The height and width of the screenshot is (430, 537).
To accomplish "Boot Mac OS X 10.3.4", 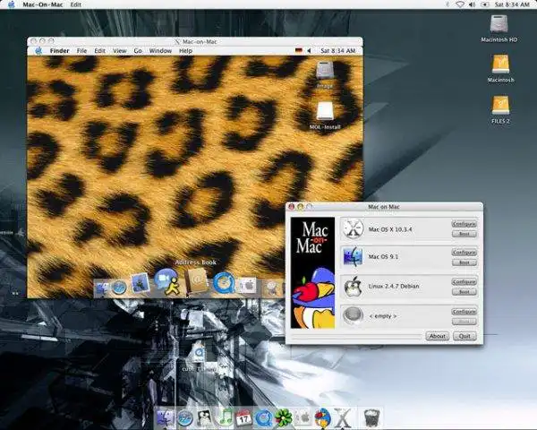I will (x=464, y=234).
